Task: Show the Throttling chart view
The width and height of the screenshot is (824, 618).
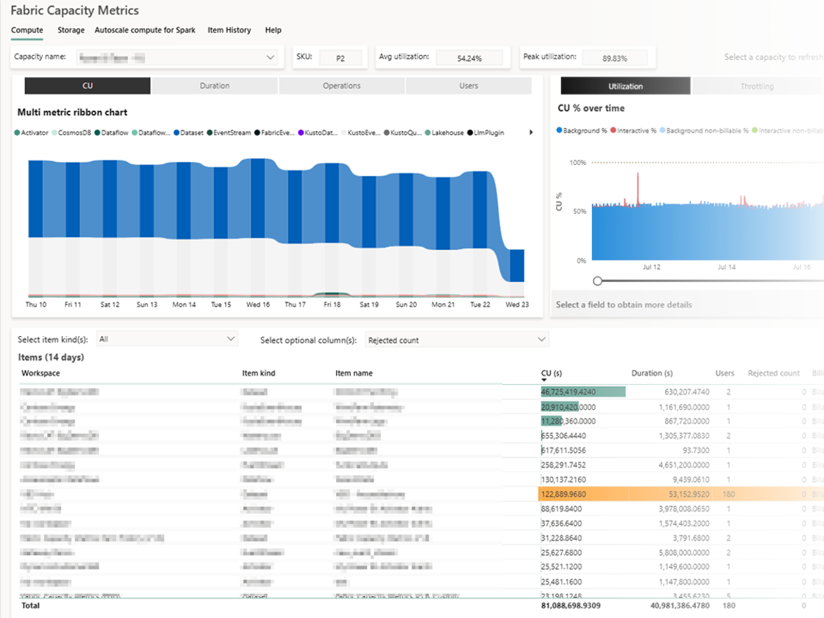Action: 757,86
